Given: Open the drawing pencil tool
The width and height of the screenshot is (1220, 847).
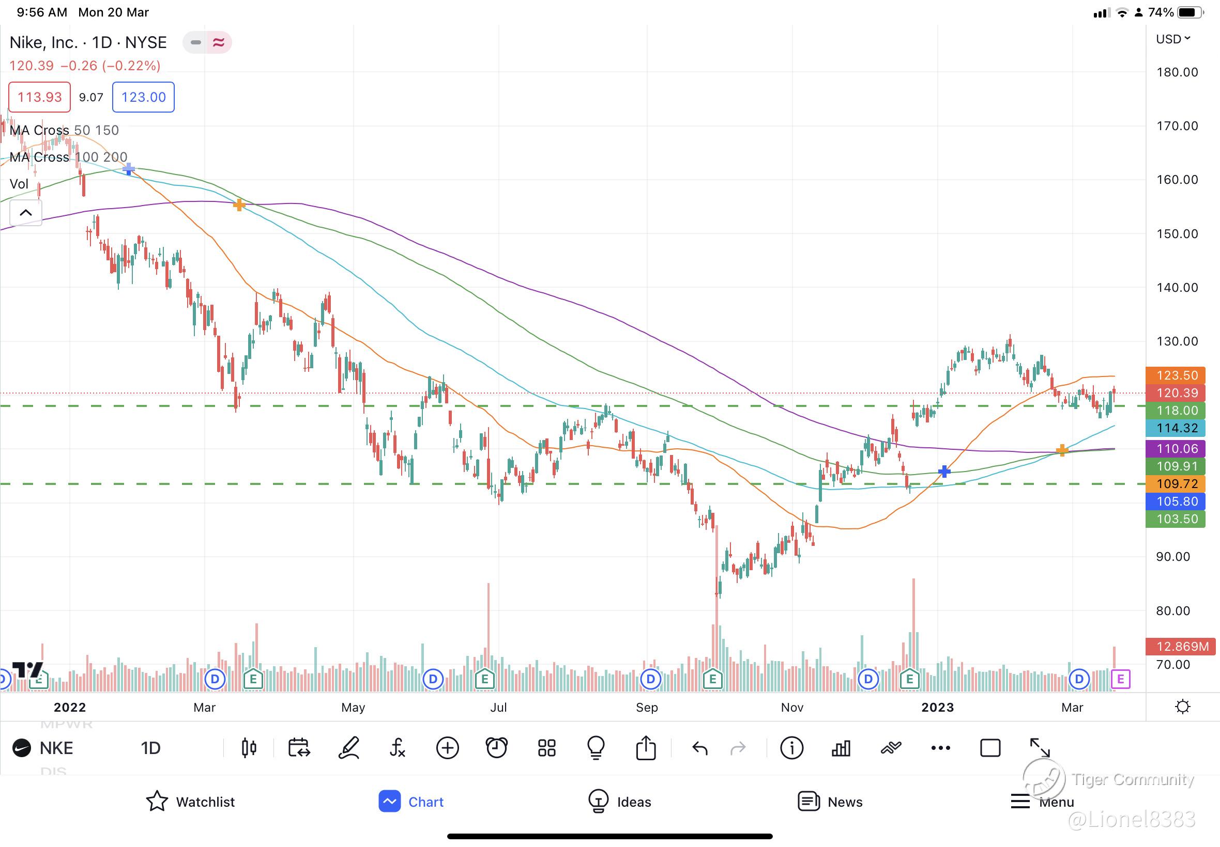Looking at the screenshot, I should 349,748.
